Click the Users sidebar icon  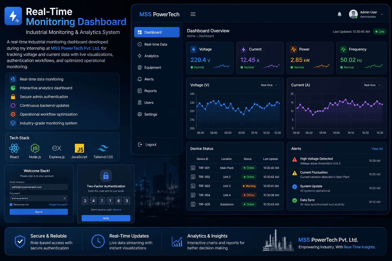coord(140,102)
